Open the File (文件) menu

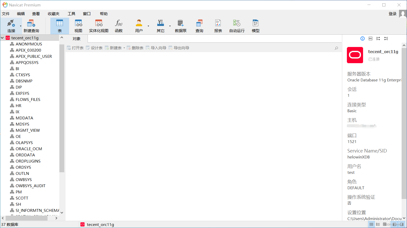click(x=6, y=14)
